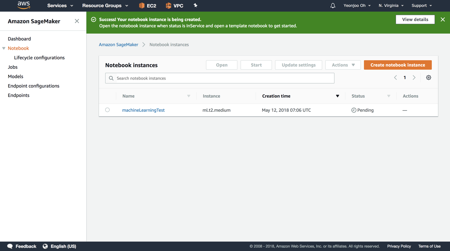Viewport: 450px width, 251px height.
Task: Open the machineLearningTest notebook link
Action: click(x=143, y=110)
